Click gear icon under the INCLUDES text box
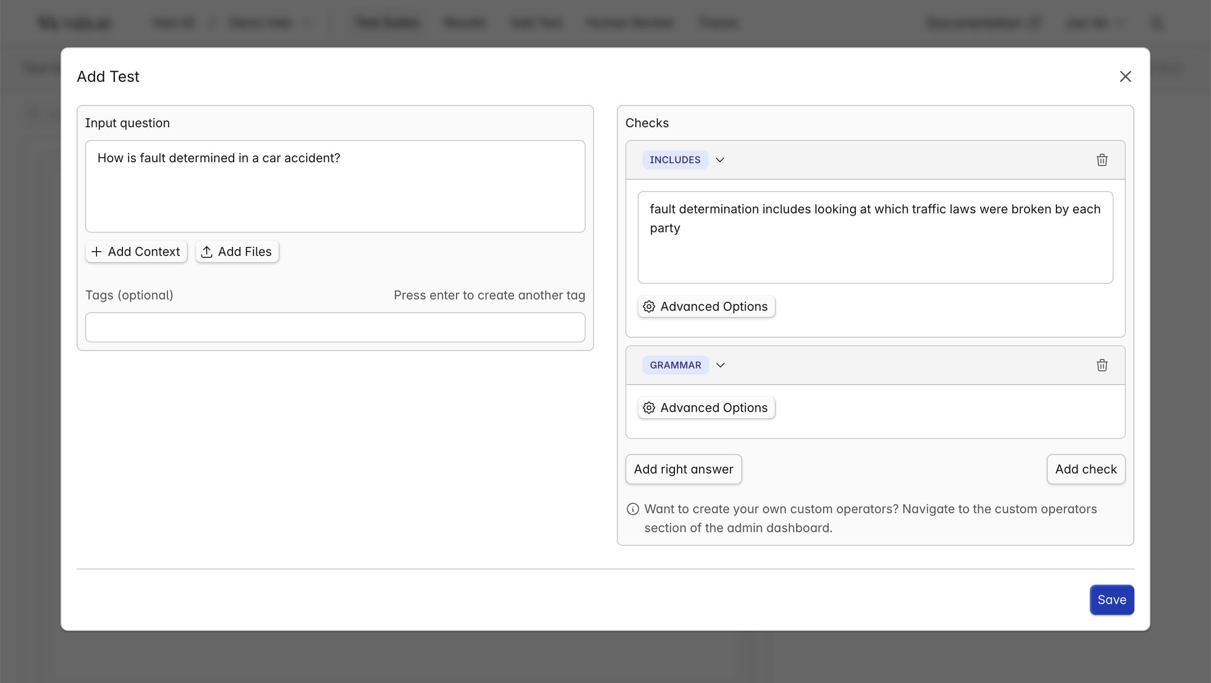Viewport: 1211px width, 683px height. point(649,306)
